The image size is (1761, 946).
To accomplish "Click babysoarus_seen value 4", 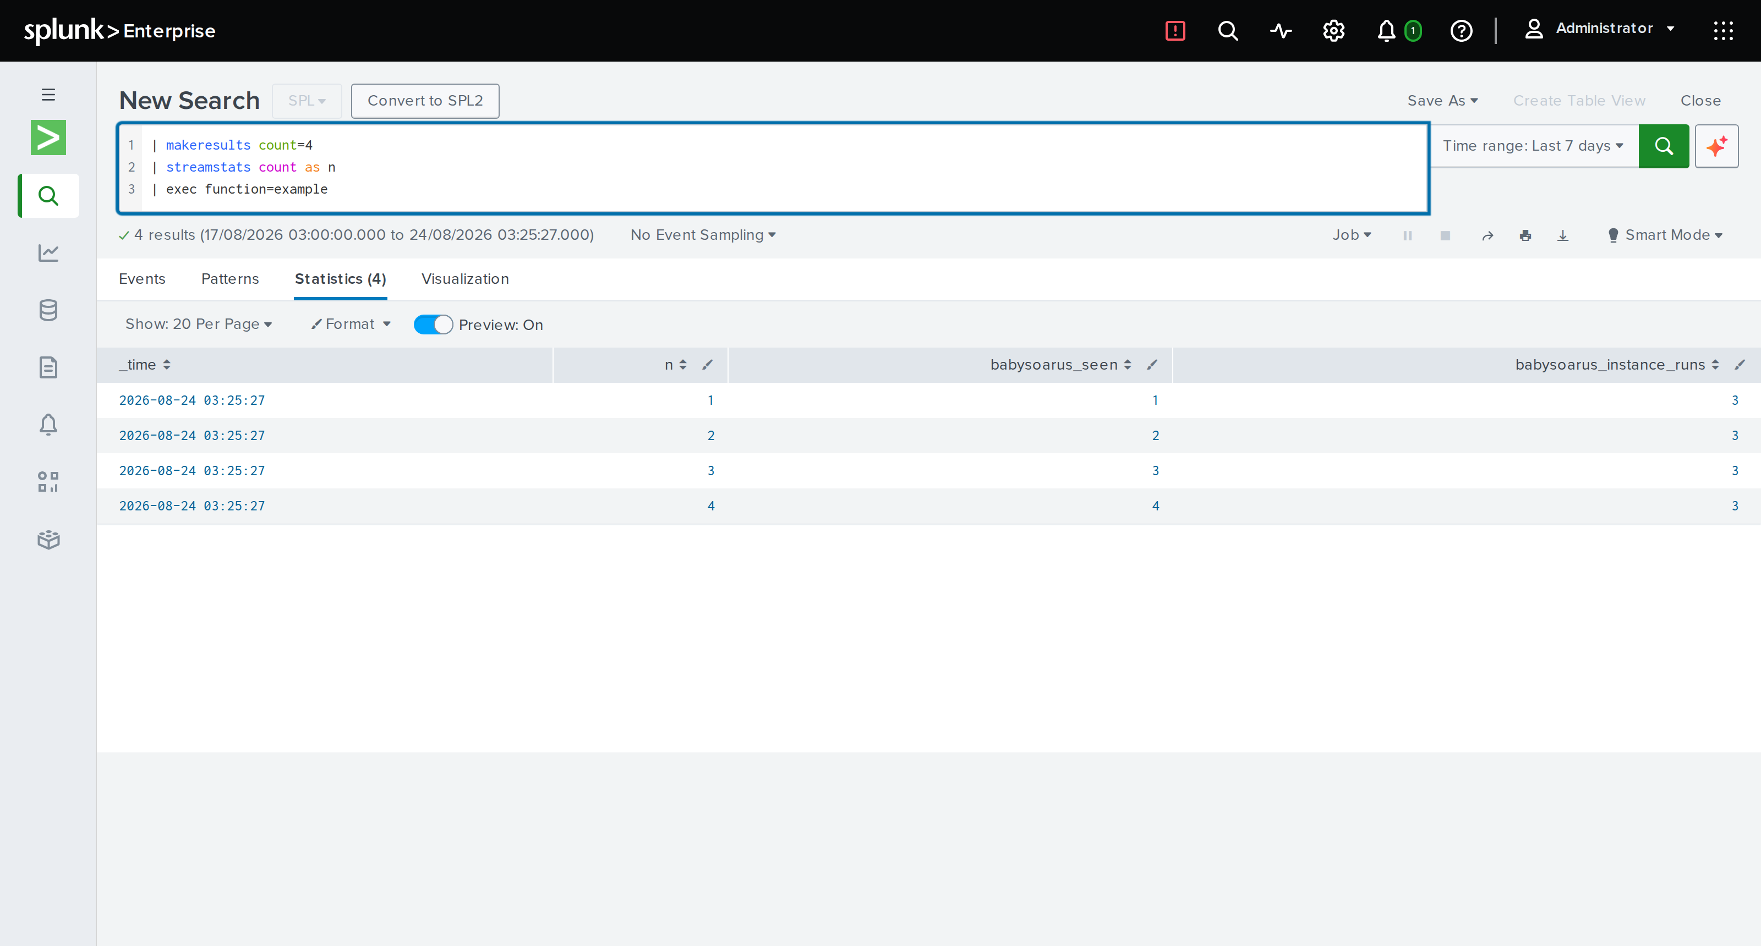I will (1155, 506).
